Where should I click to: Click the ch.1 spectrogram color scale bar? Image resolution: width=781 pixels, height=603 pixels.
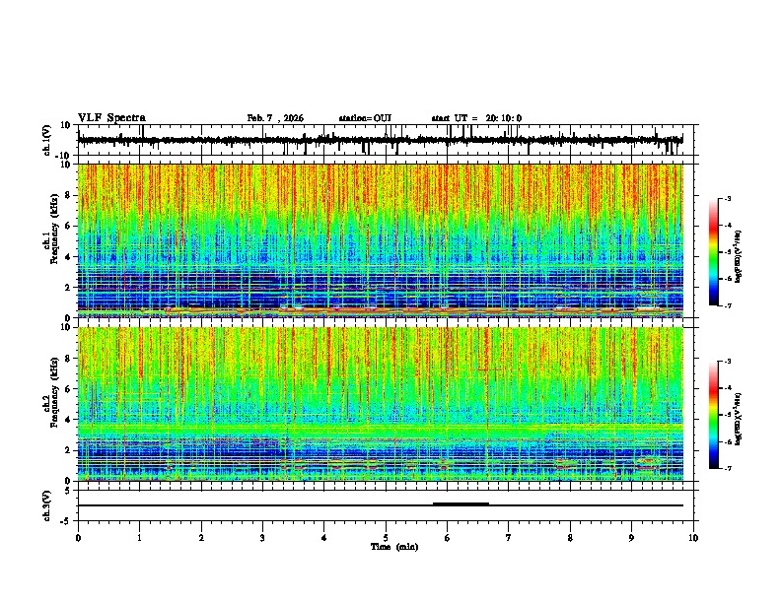point(714,252)
